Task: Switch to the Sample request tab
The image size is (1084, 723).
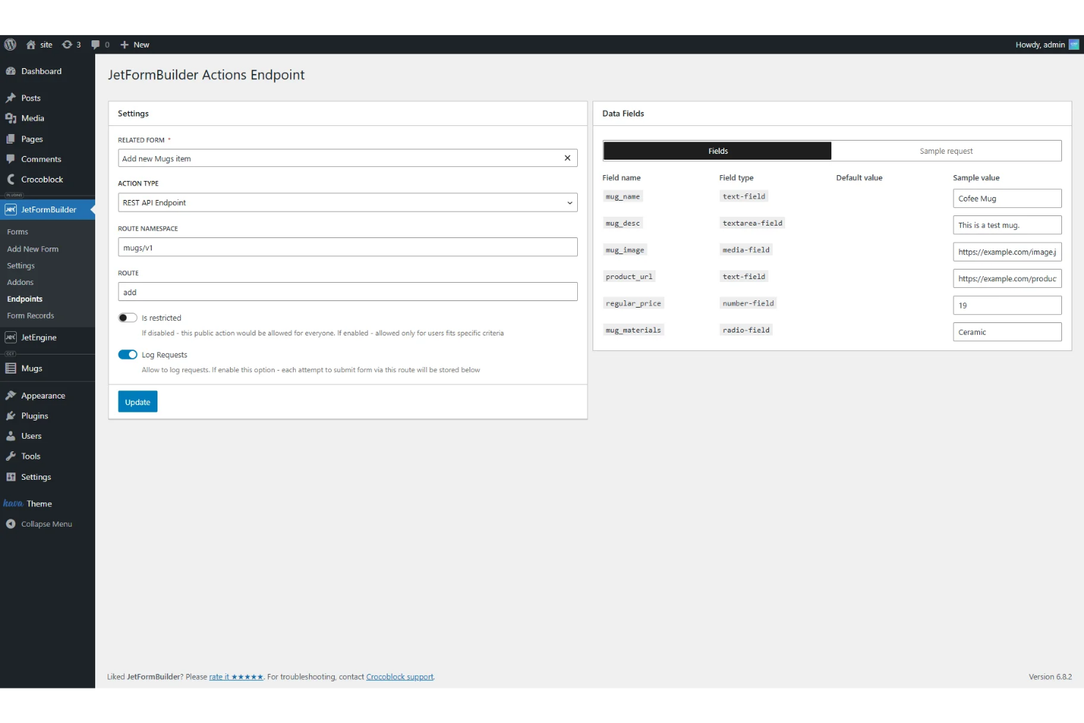Action: tap(946, 150)
